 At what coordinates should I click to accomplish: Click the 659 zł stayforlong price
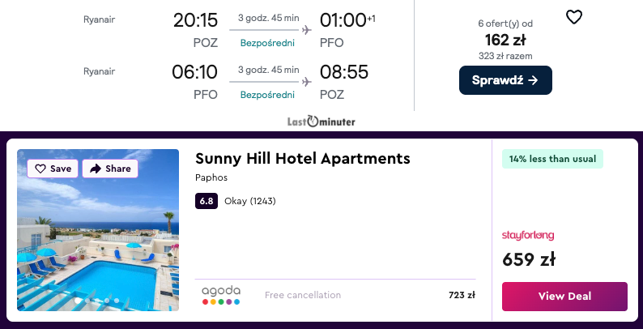point(529,259)
